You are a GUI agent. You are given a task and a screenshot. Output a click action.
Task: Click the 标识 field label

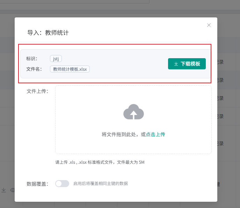(x=32, y=59)
